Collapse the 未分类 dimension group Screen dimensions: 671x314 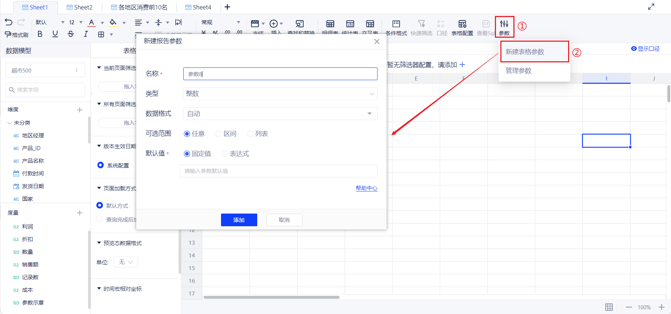pos(10,123)
